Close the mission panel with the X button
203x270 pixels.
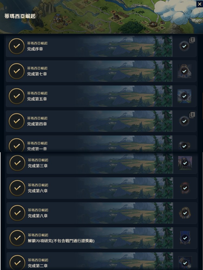point(199,4)
